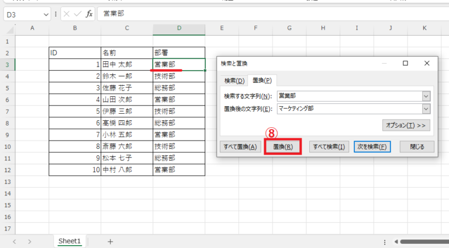Expand options with オプション(T) >> button
Viewport: 449px width, 248px height.
406,125
